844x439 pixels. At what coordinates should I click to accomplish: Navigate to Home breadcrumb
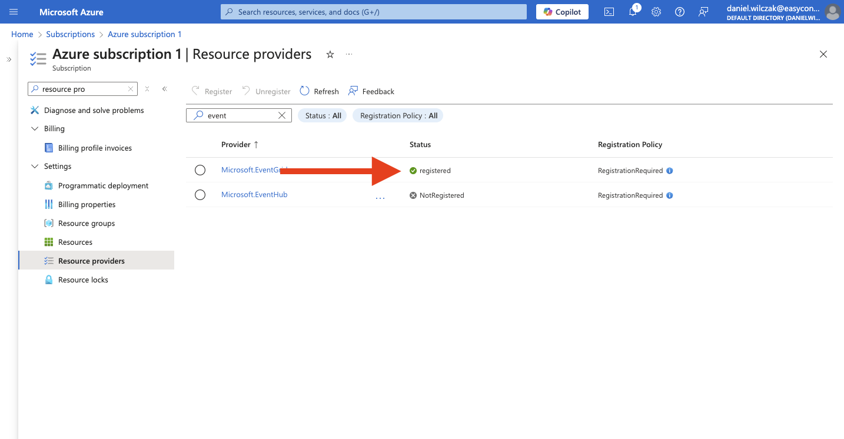click(x=22, y=34)
